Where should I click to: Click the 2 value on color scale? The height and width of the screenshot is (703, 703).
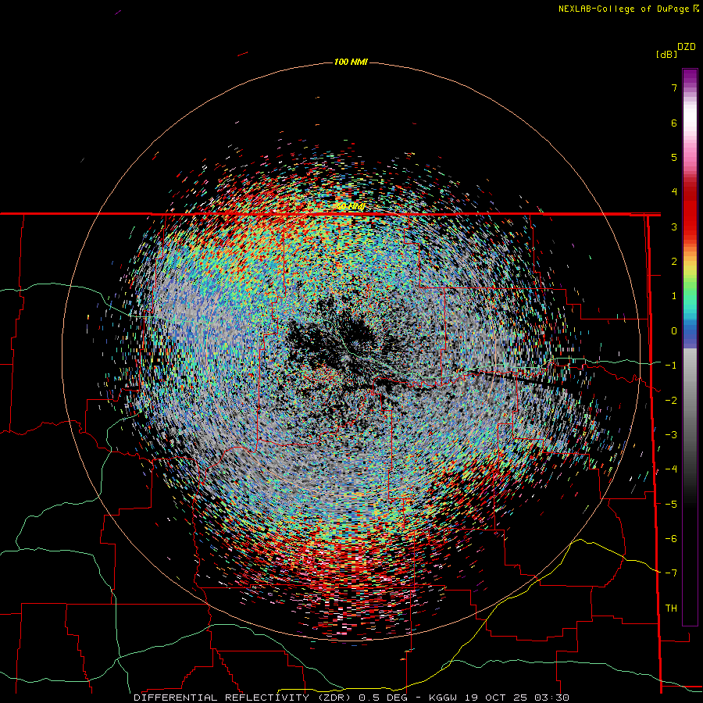(674, 262)
